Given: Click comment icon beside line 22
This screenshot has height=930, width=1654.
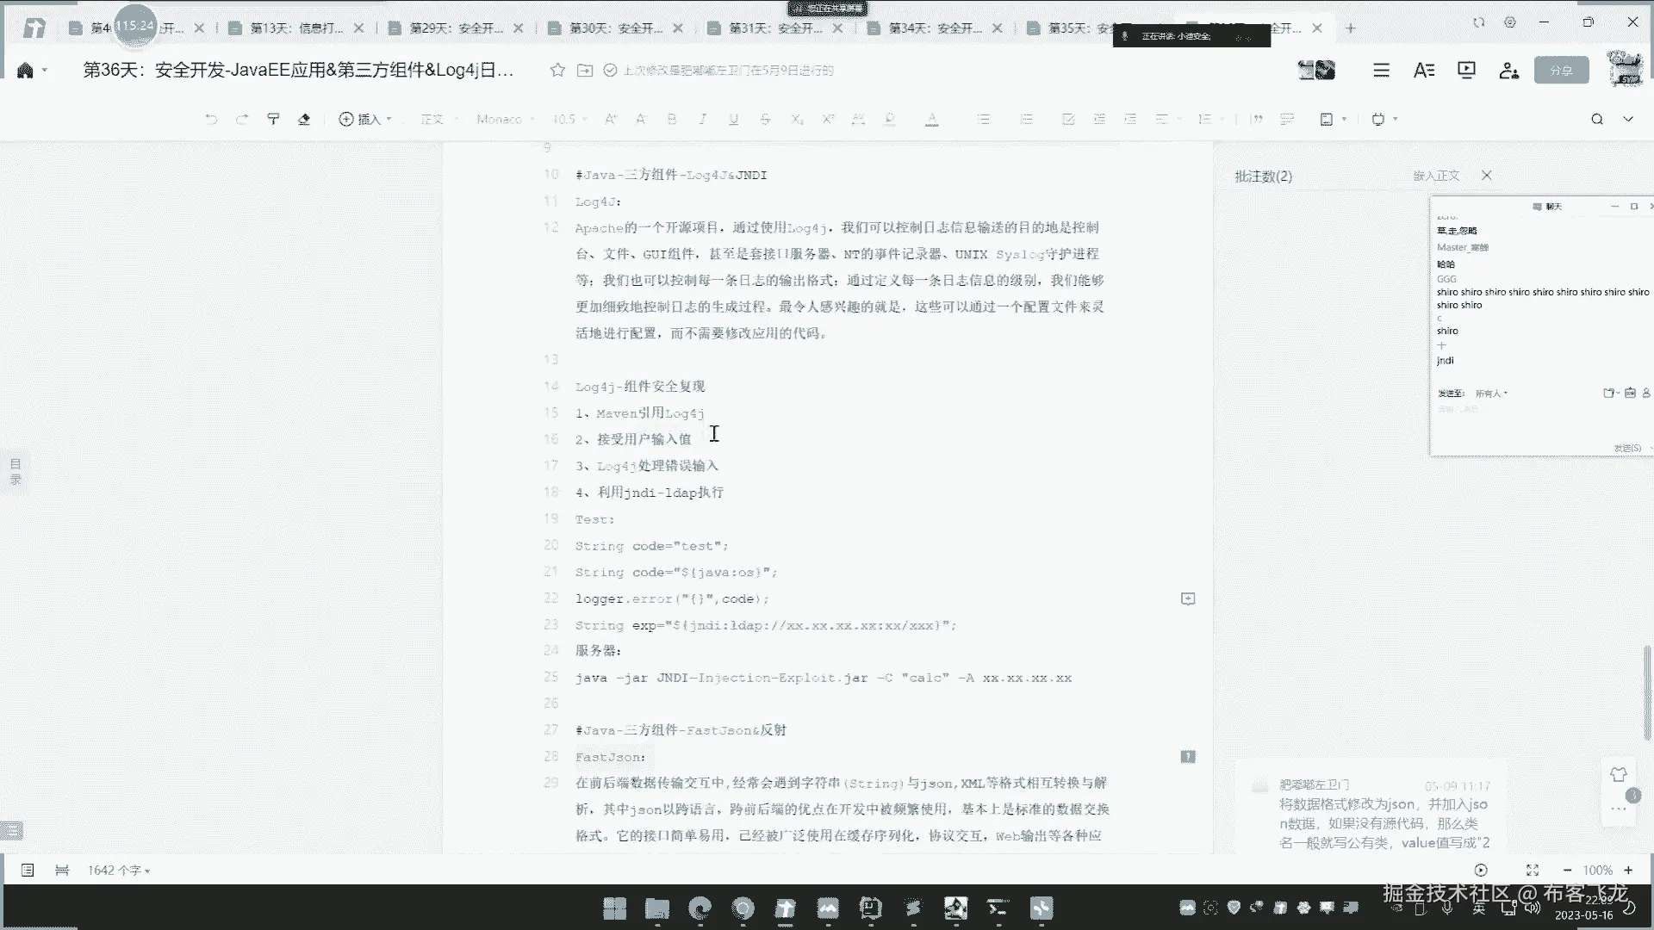Looking at the screenshot, I should tap(1188, 598).
